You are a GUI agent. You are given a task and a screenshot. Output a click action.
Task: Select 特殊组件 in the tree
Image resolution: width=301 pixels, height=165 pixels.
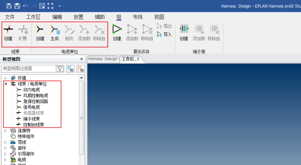click(x=26, y=136)
